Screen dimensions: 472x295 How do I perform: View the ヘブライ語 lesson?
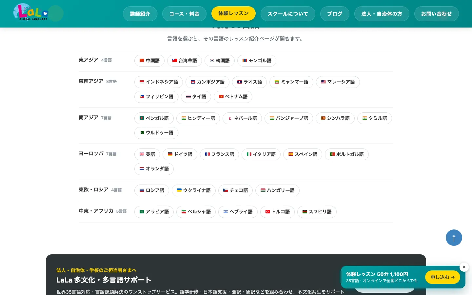(238, 212)
